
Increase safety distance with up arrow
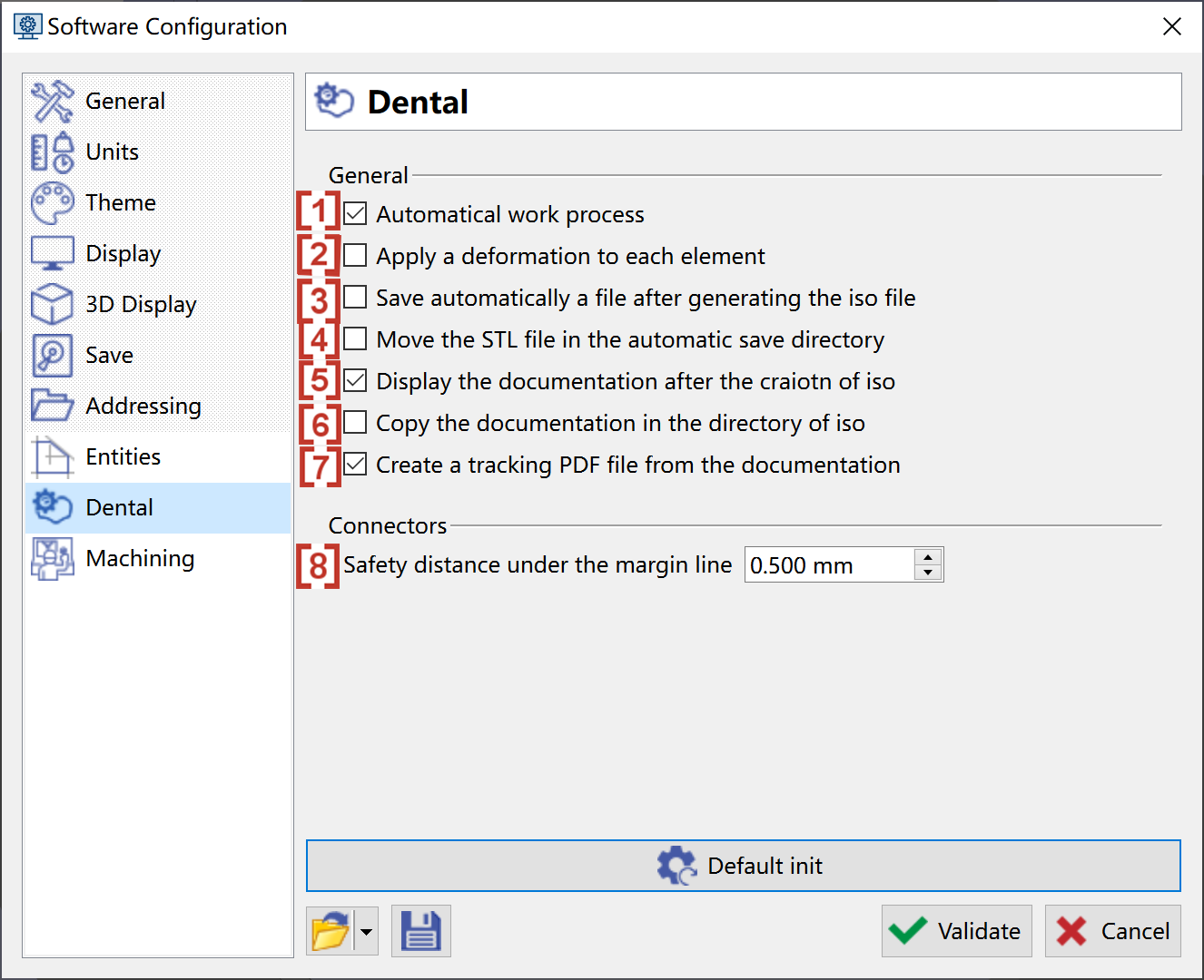pos(928,557)
